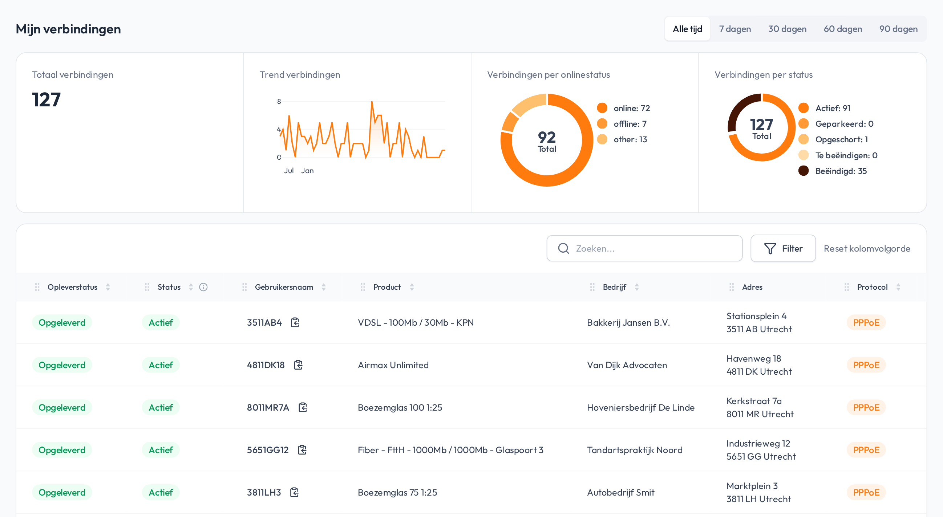This screenshot has width=943, height=517.
Task: Click the search magnifier icon
Action: 563,248
